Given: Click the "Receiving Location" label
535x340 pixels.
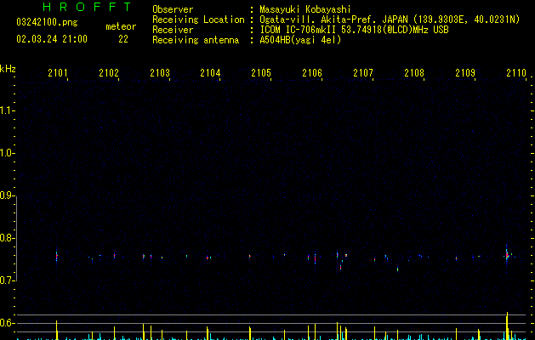Looking at the screenshot, I should tap(198, 20).
